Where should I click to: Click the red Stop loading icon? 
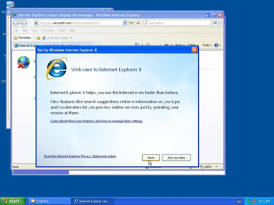(x=138, y=23)
